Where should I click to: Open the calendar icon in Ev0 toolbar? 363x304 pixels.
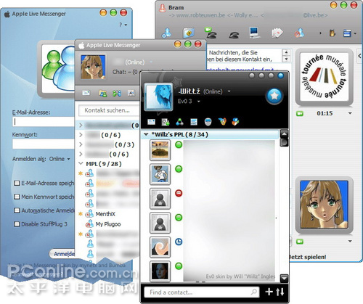point(194,122)
